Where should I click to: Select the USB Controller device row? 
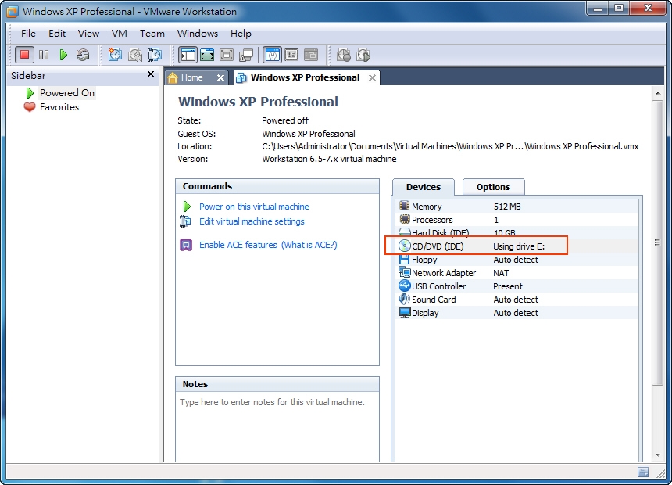(518, 286)
